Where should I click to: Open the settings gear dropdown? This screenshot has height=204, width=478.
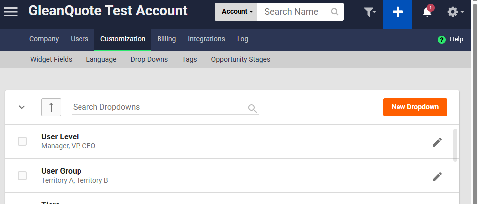[455, 12]
